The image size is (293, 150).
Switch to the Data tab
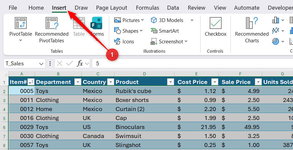173,8
